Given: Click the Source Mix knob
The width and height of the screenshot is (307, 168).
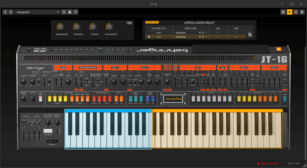Looking at the screenshot, I should (x=167, y=82).
